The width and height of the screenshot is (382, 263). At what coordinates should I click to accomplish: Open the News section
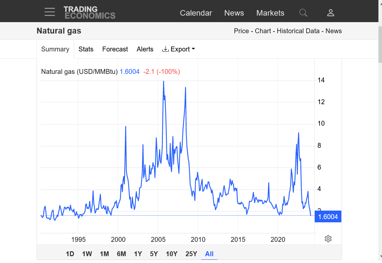[234, 13]
